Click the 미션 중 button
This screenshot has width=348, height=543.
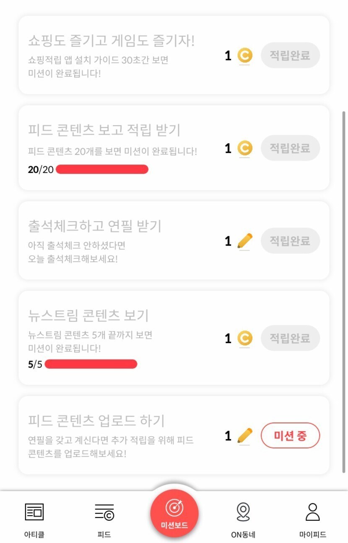[290, 436]
